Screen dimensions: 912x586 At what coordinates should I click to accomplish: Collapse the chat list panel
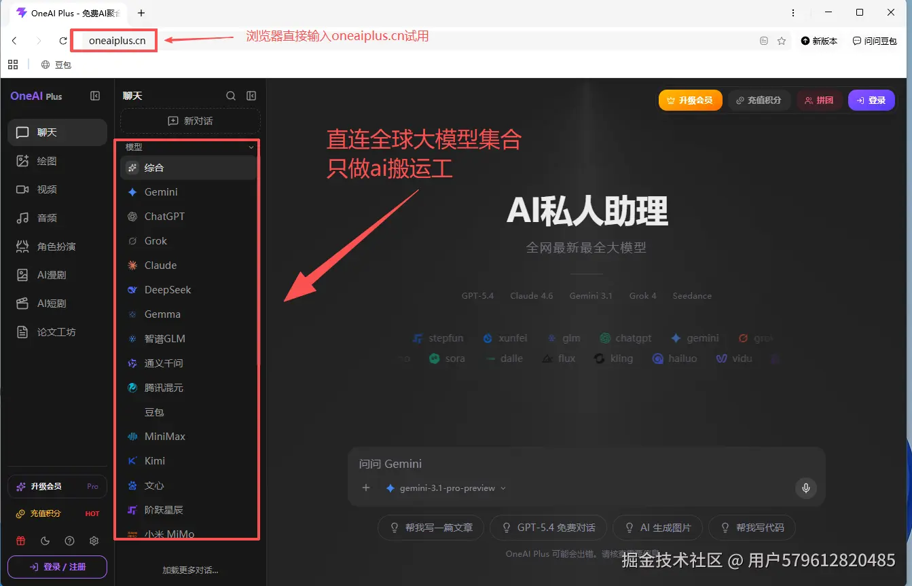click(x=251, y=96)
